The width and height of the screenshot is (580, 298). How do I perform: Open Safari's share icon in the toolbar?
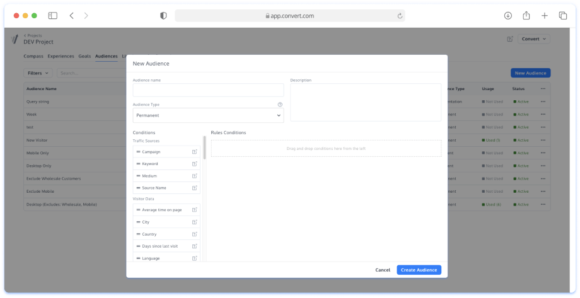[526, 16]
